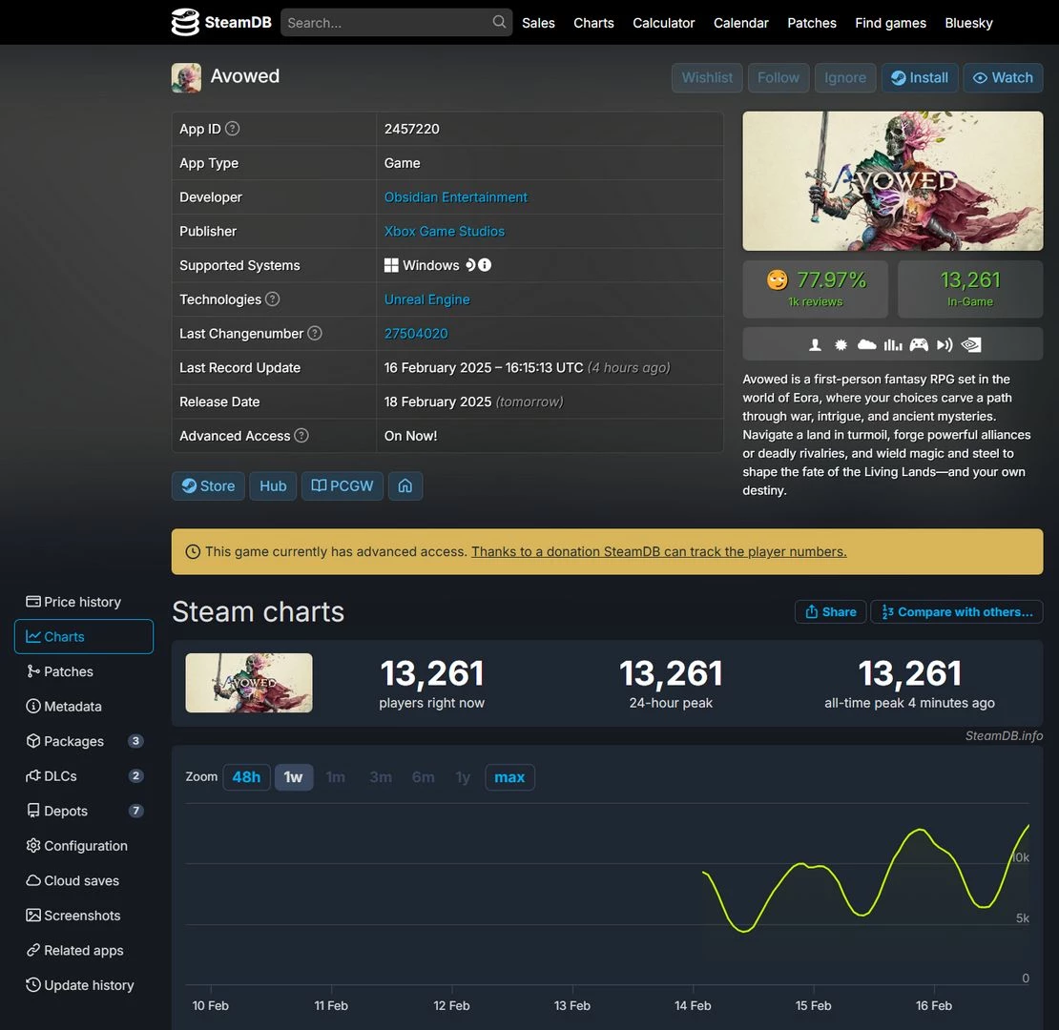Open the homepage house icon button
Image resolution: width=1059 pixels, height=1030 pixels.
[405, 486]
